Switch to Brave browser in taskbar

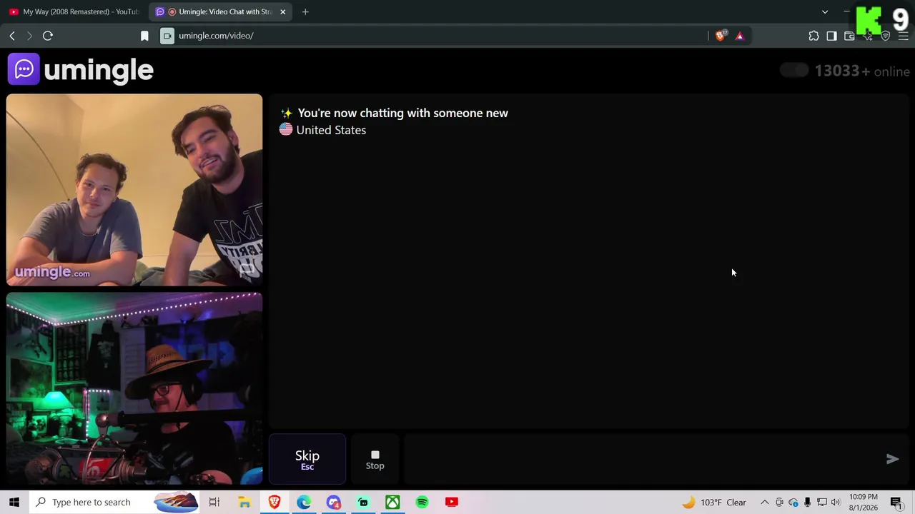pyautogui.click(x=274, y=502)
